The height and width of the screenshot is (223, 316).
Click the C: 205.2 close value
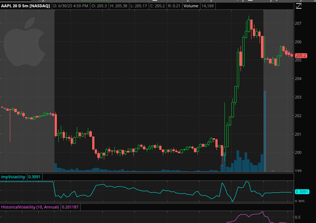[157, 6]
